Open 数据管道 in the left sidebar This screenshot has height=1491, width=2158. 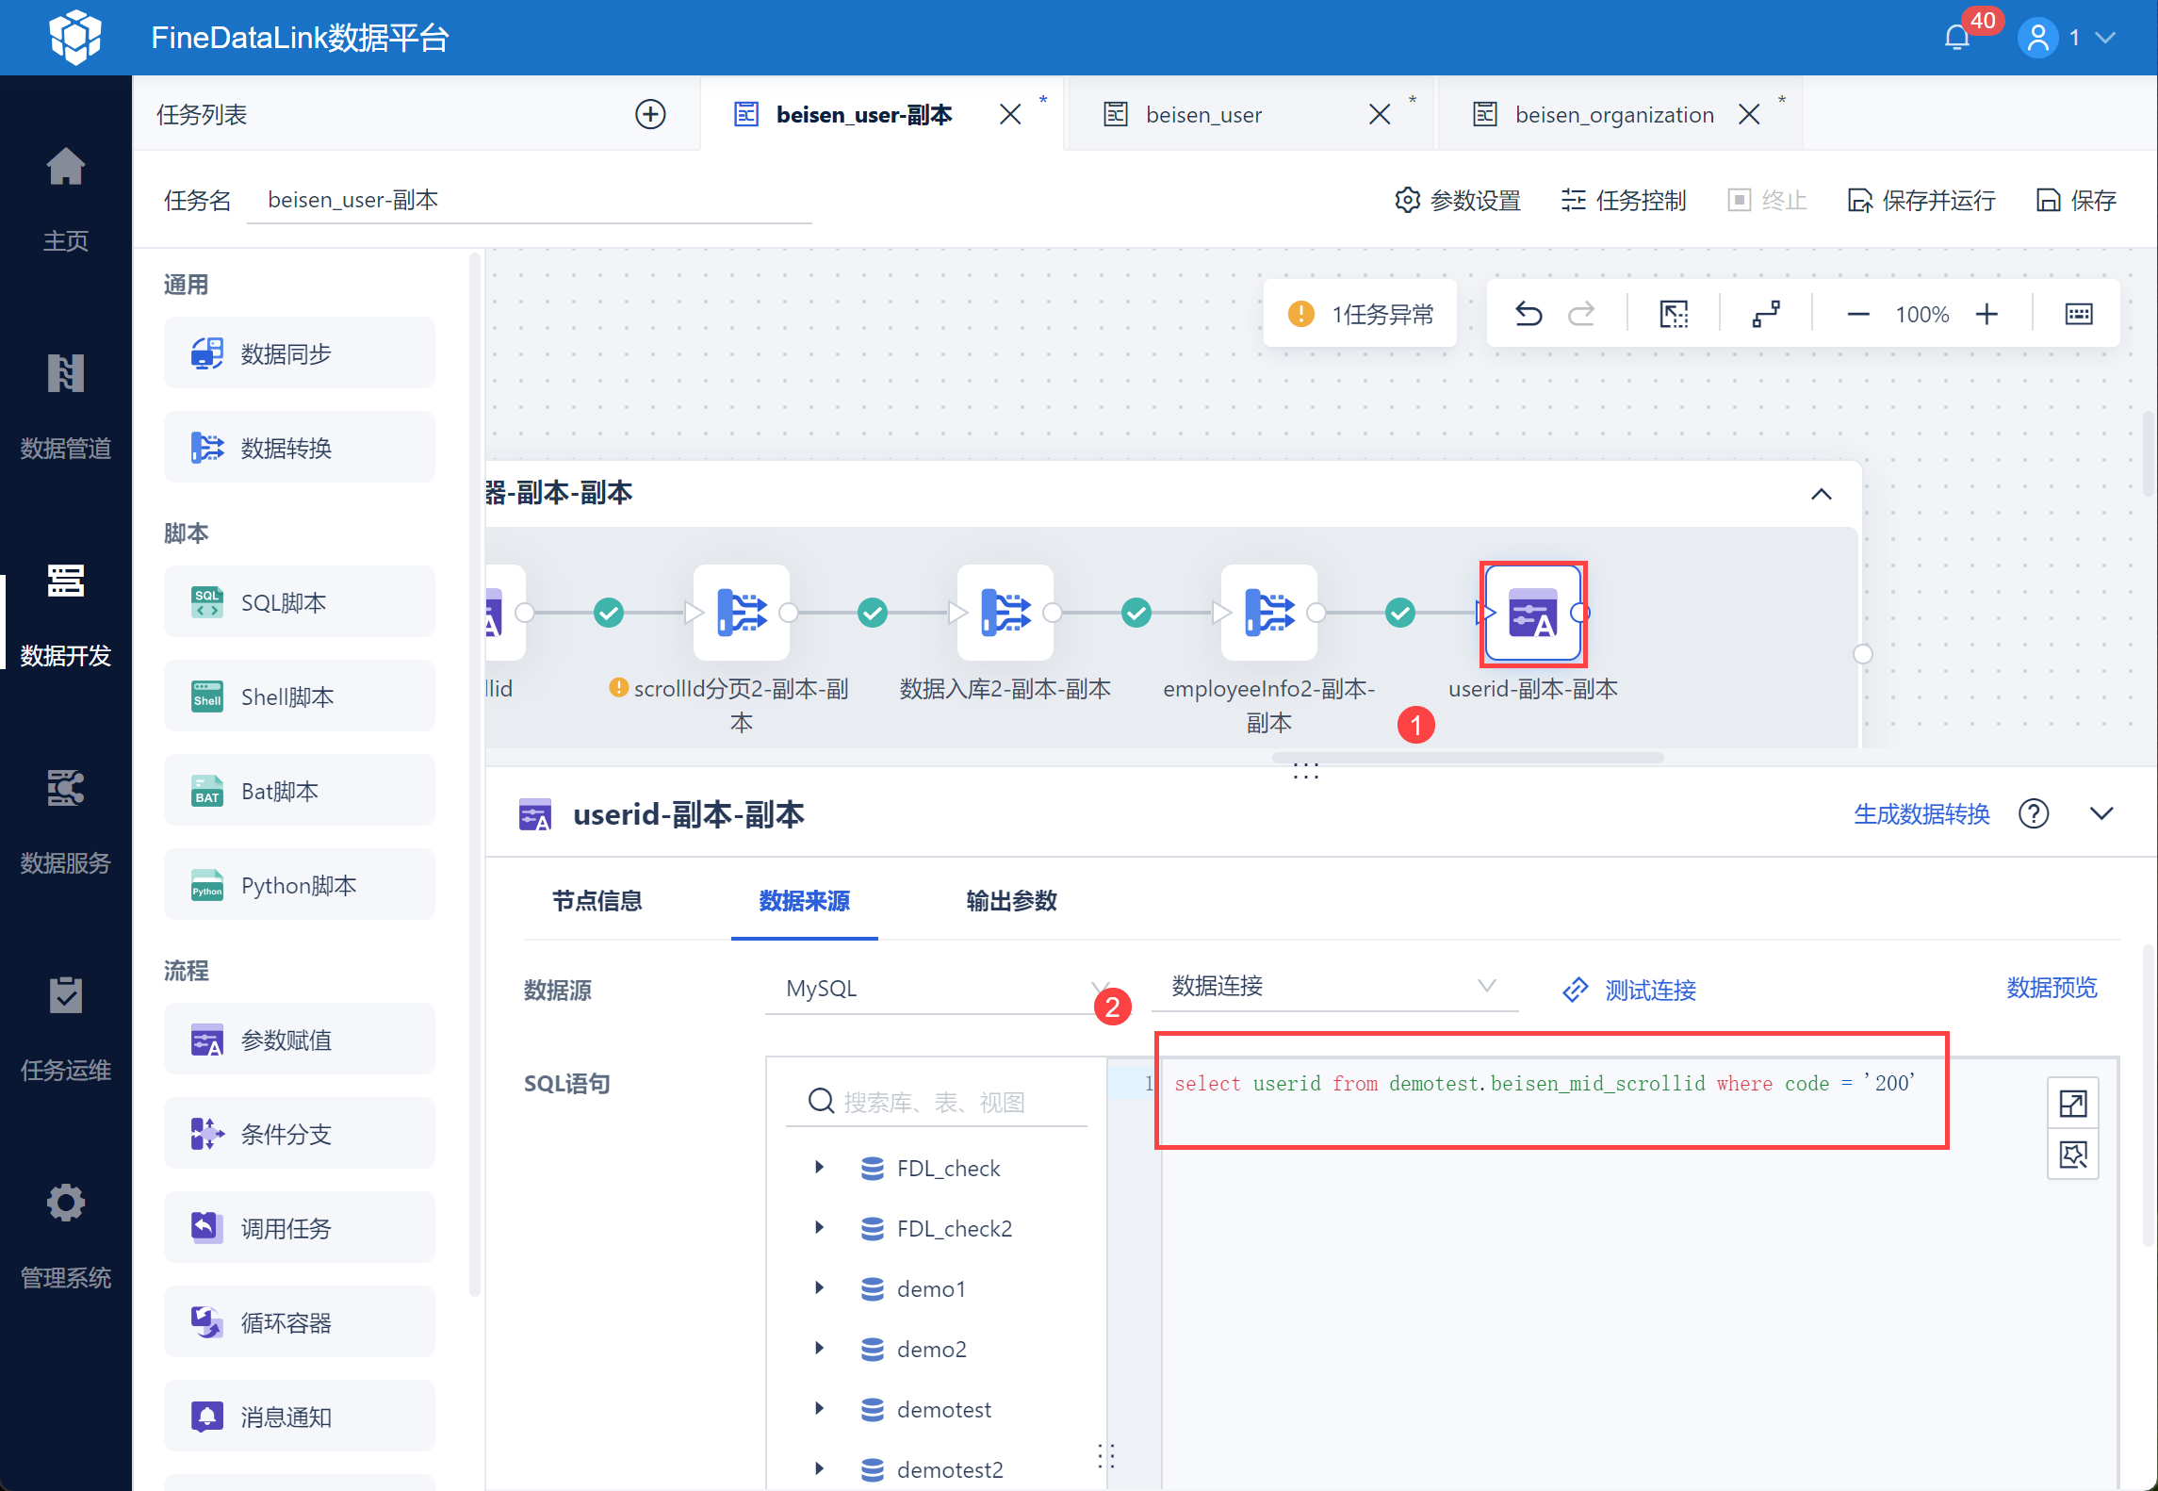[x=65, y=405]
